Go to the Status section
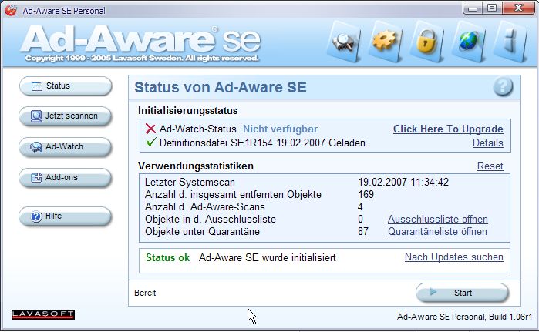 coord(66,86)
